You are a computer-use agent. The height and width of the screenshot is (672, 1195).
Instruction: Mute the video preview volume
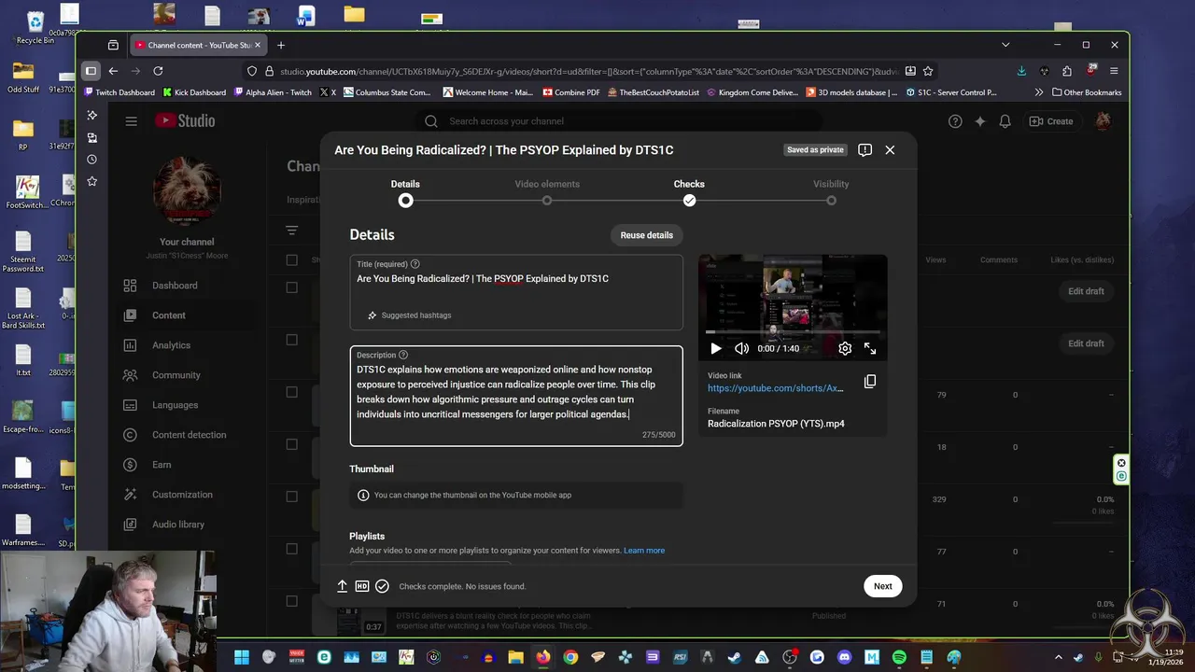pyautogui.click(x=741, y=348)
